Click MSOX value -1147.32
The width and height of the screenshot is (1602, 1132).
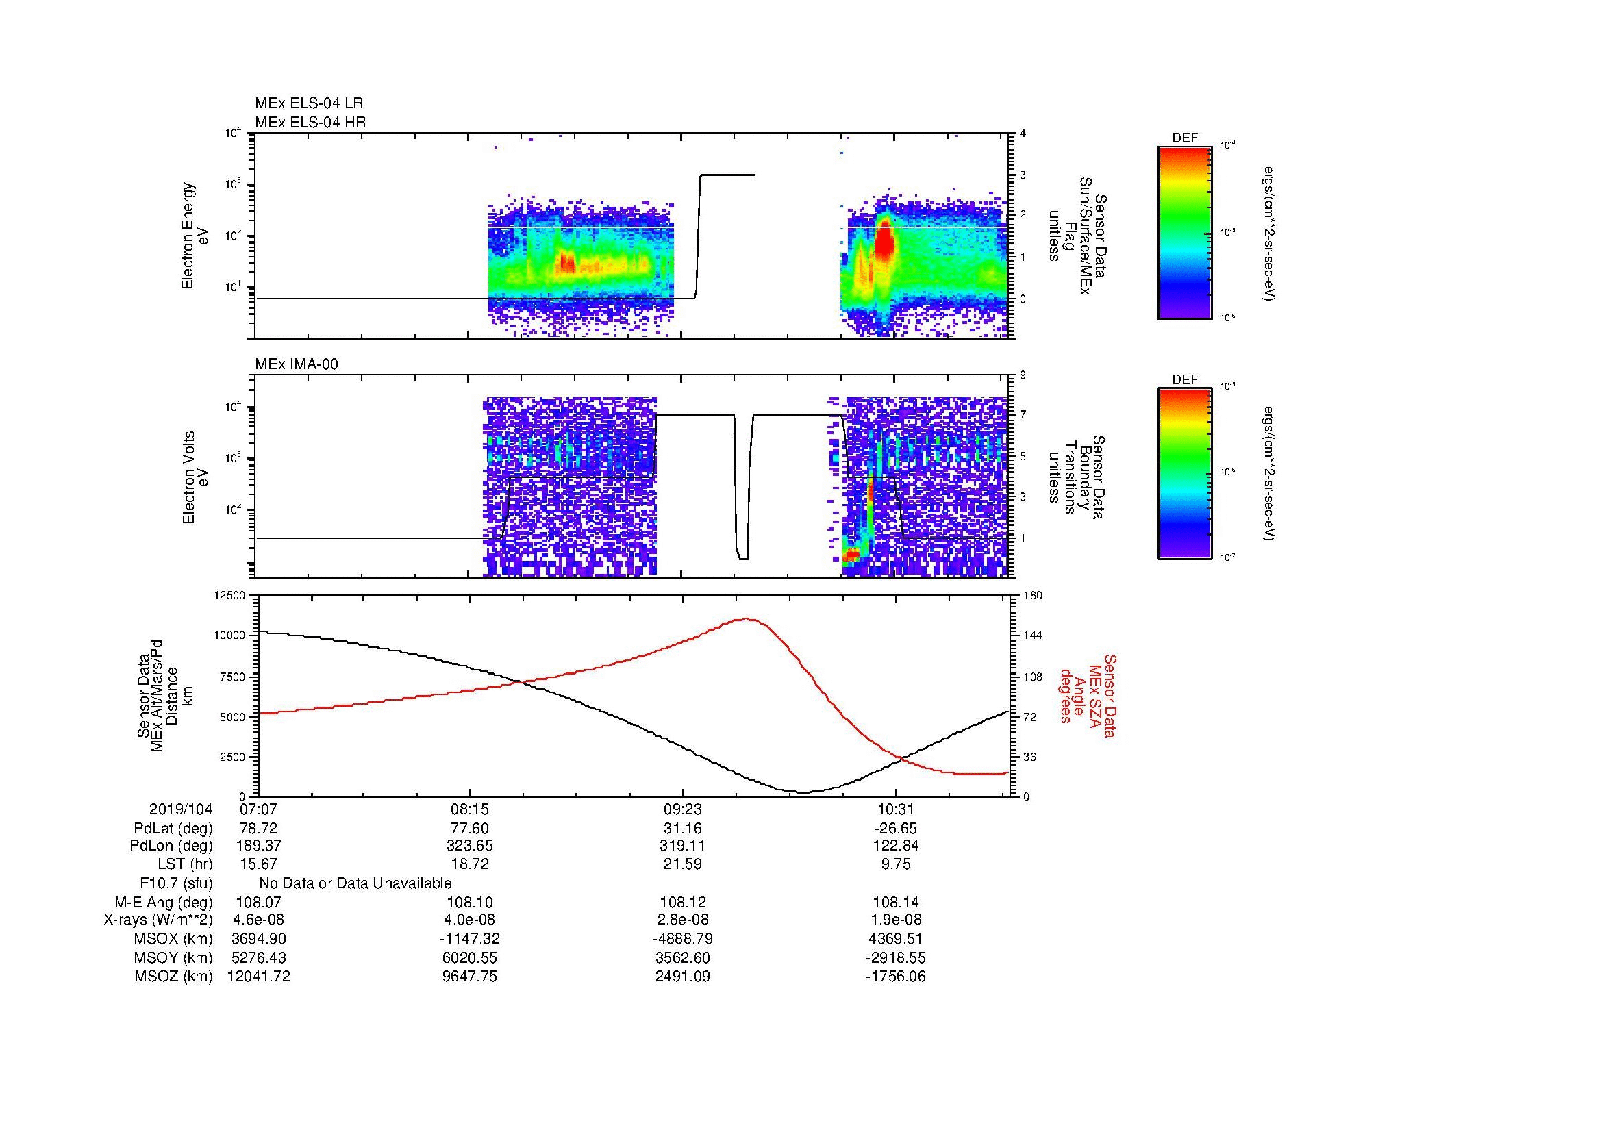(470, 939)
